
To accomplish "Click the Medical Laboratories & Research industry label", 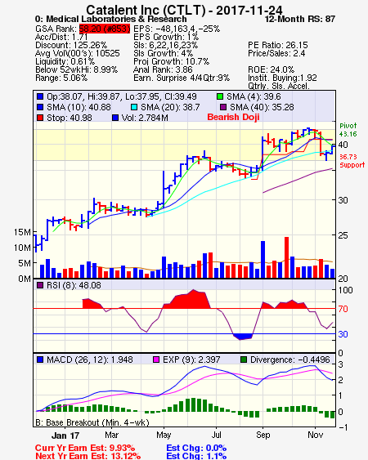I will [x=116, y=20].
